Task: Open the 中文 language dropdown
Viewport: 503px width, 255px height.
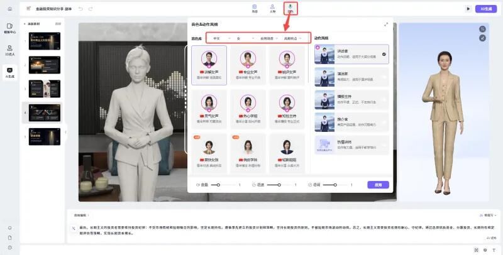Action: 222,38
